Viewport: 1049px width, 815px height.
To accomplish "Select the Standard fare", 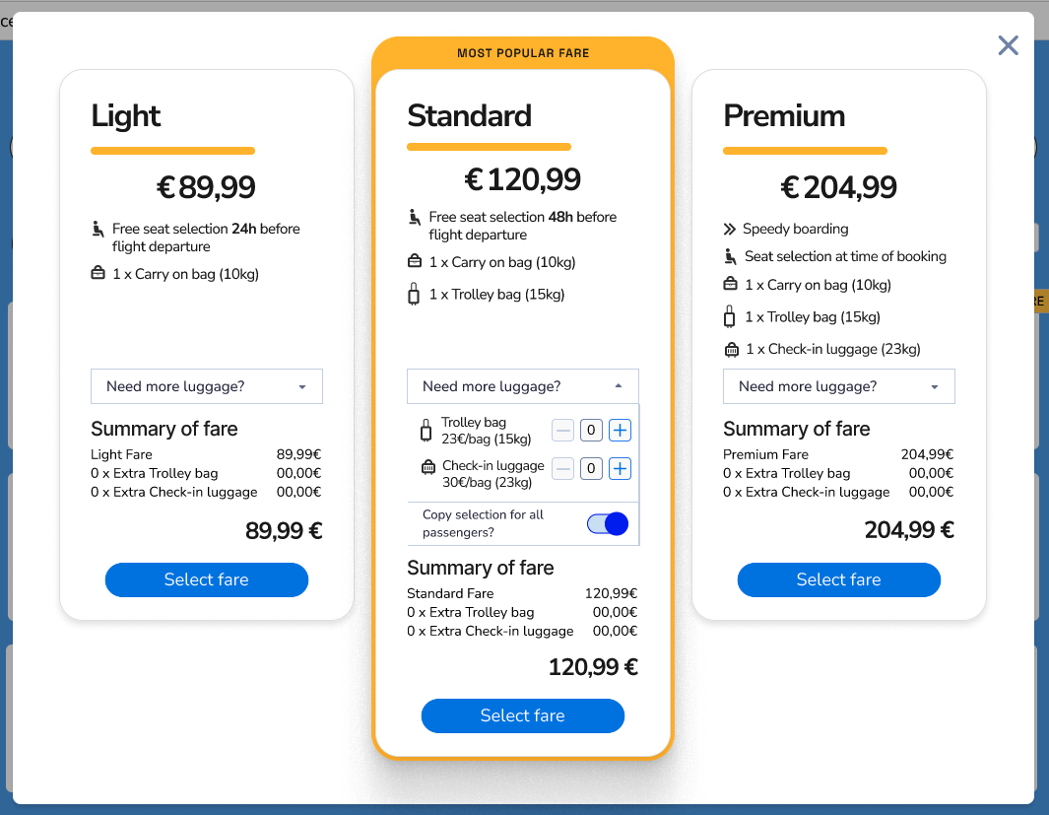I will (x=522, y=715).
